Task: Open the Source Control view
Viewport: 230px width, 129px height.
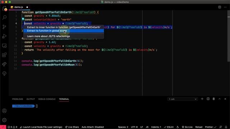Action: 4,27
